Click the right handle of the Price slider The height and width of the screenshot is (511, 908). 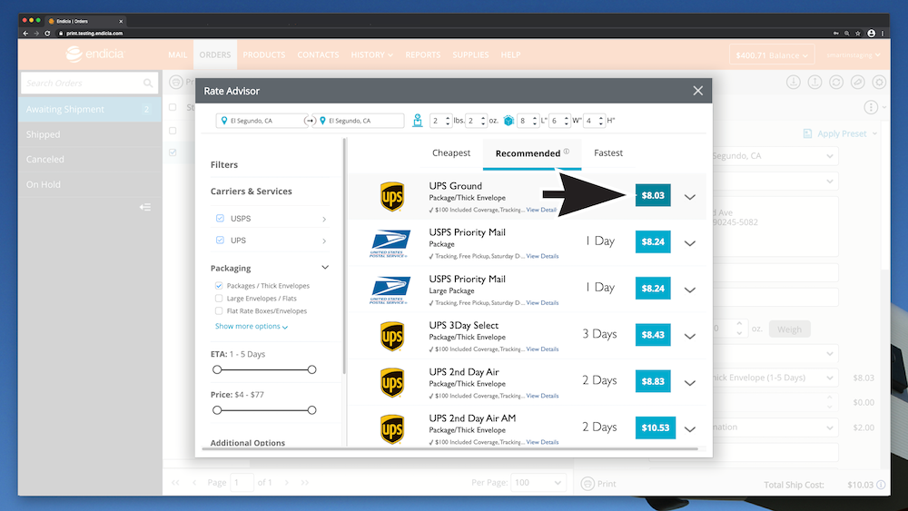[312, 410]
